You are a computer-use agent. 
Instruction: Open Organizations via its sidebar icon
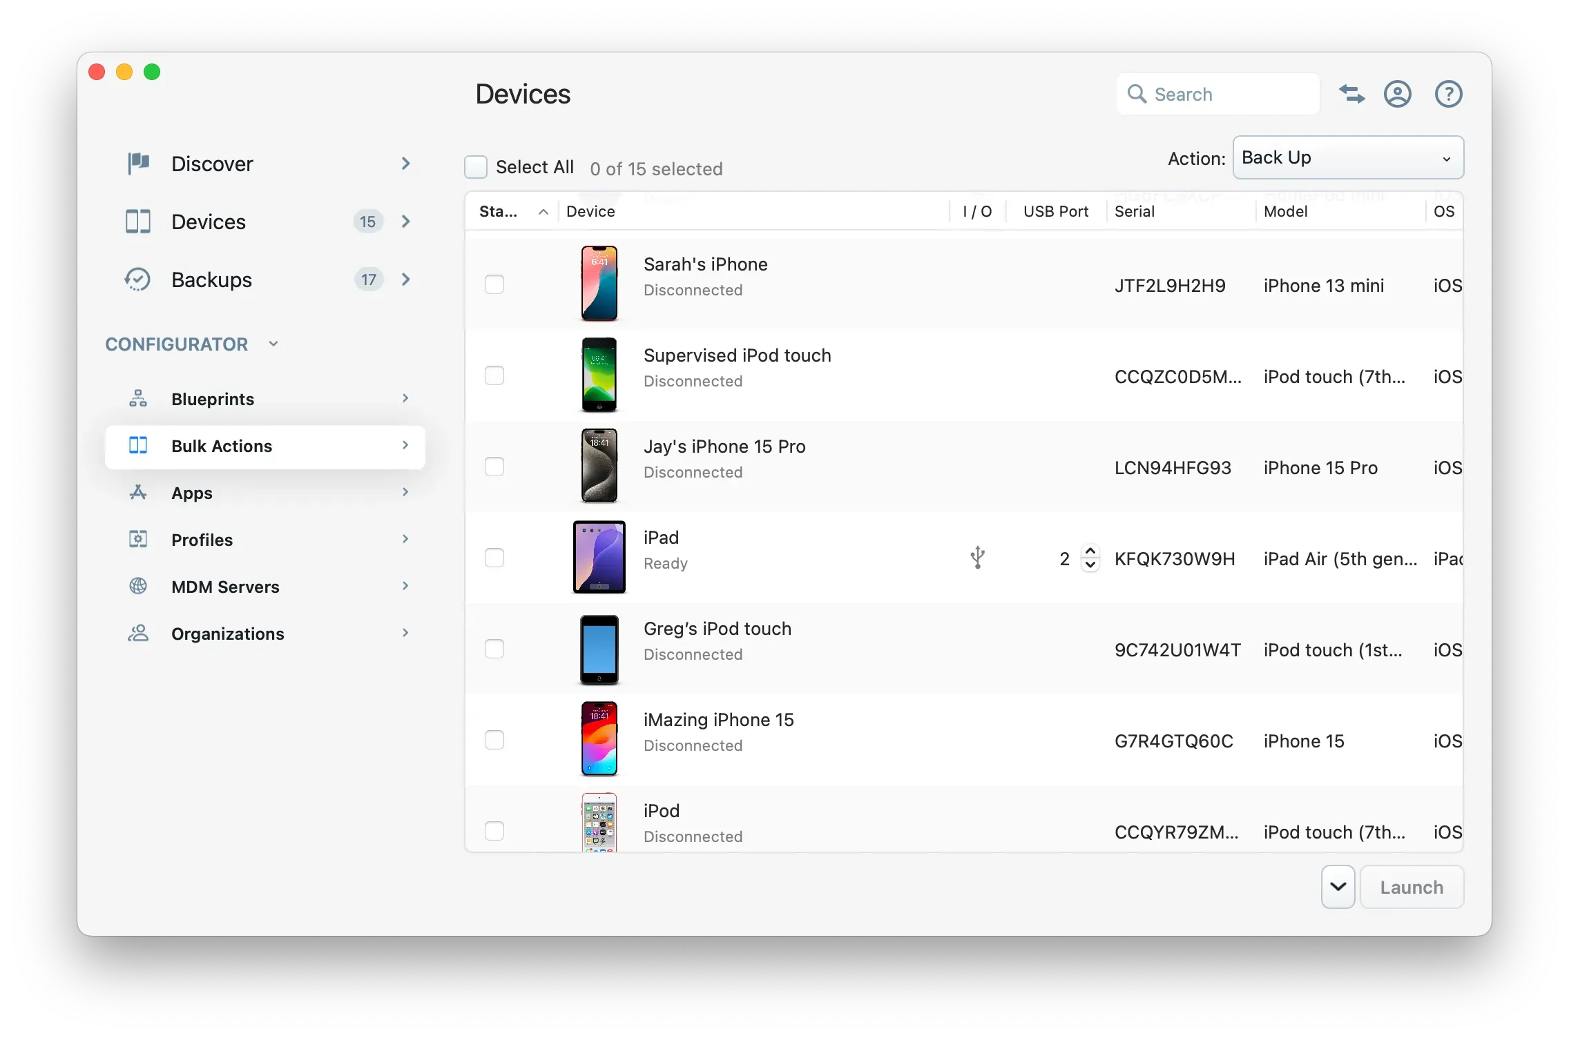click(x=137, y=633)
